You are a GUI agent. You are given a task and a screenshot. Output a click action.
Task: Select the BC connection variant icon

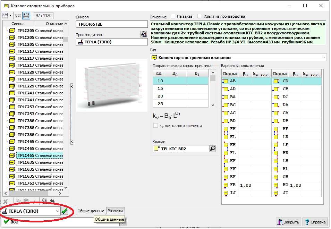click(x=226, y=105)
